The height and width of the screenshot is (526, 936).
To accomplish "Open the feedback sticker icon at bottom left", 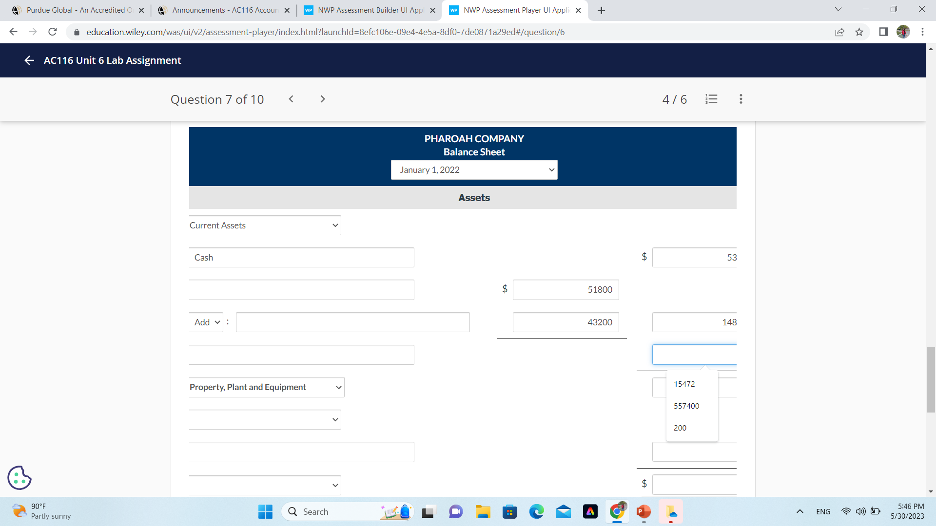I will (x=19, y=478).
